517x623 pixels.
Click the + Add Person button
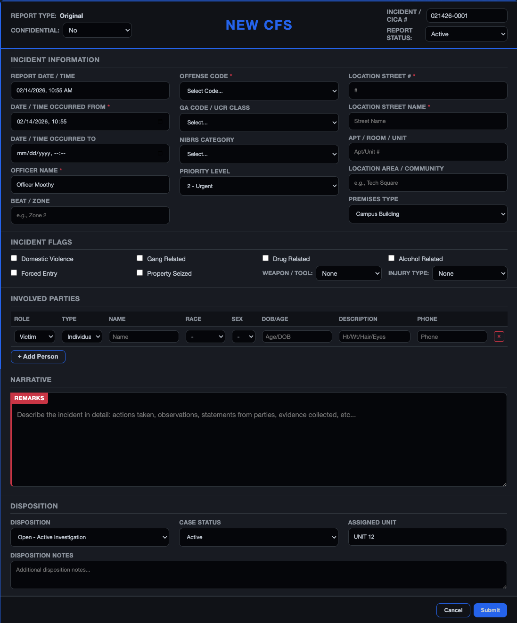[x=38, y=356]
